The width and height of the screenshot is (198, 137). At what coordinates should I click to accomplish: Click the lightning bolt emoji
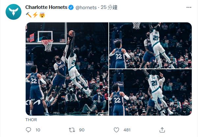[35, 15]
